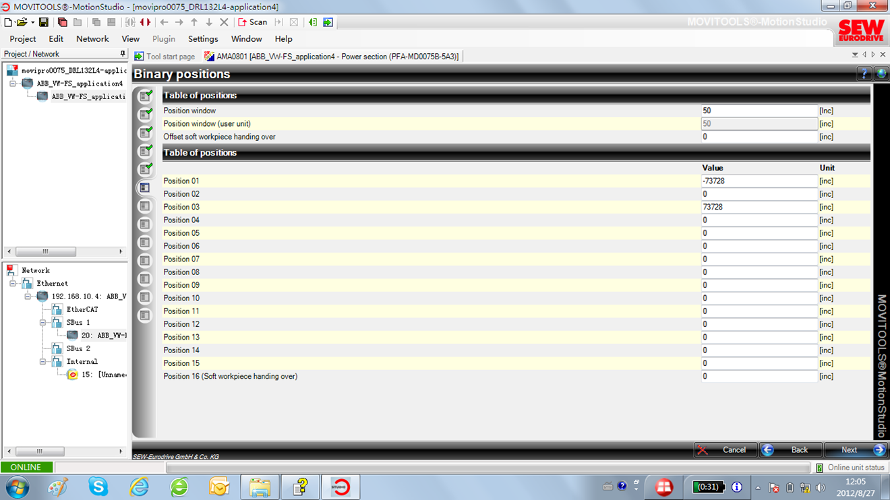Viewport: 890px width, 500px height.
Task: Click the green switch-to-online mode toolbar icon
Action: tap(328, 22)
